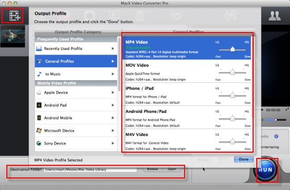290x190 pixels.
Task: Adjust the MOV Video quality slider
Action: tap(233, 72)
